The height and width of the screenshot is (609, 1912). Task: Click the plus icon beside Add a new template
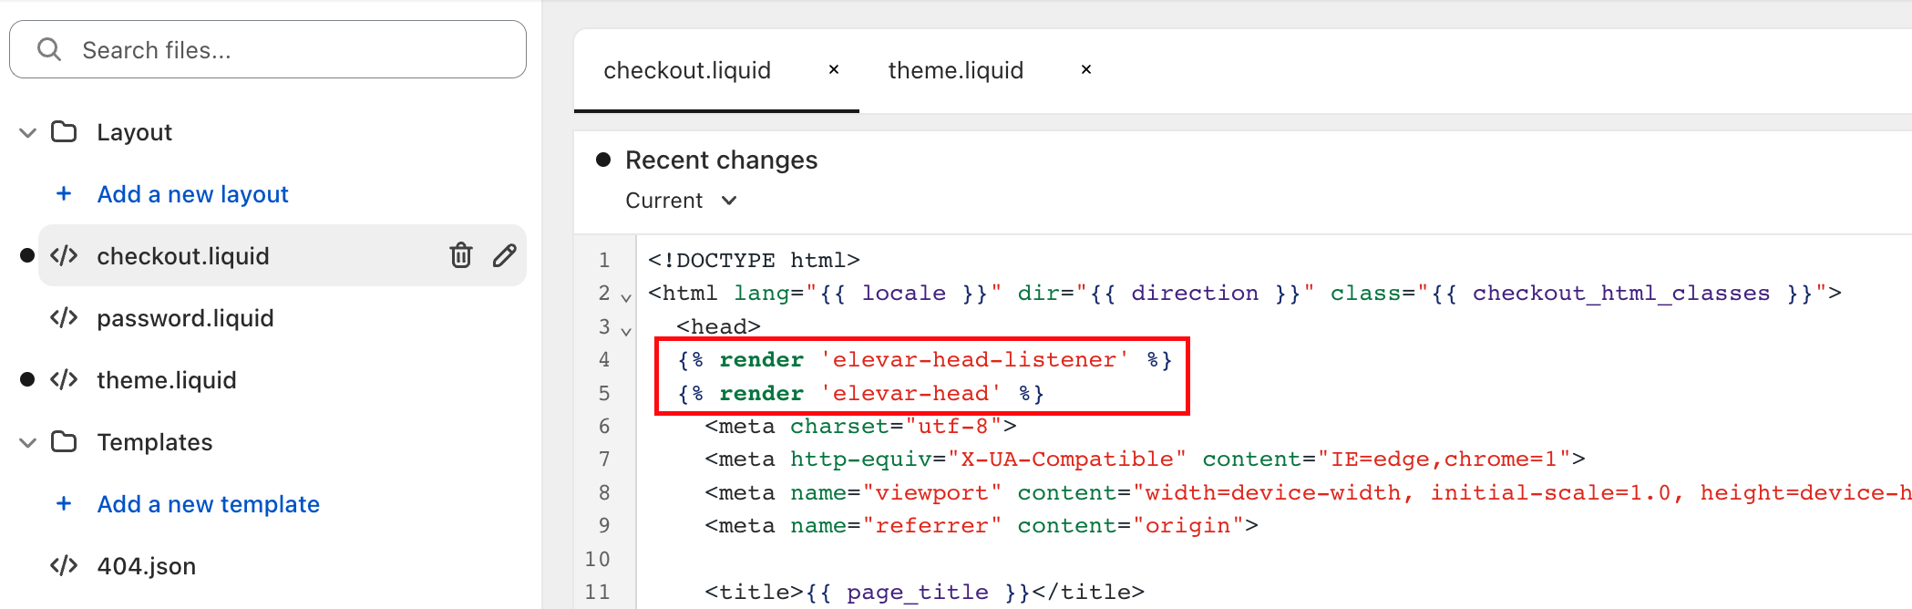(64, 503)
